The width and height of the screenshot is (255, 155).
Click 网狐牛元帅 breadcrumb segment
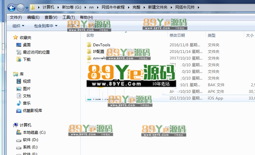tap(185, 7)
